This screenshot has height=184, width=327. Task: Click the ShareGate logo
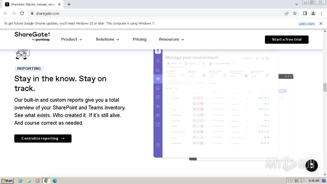[x=32, y=36]
